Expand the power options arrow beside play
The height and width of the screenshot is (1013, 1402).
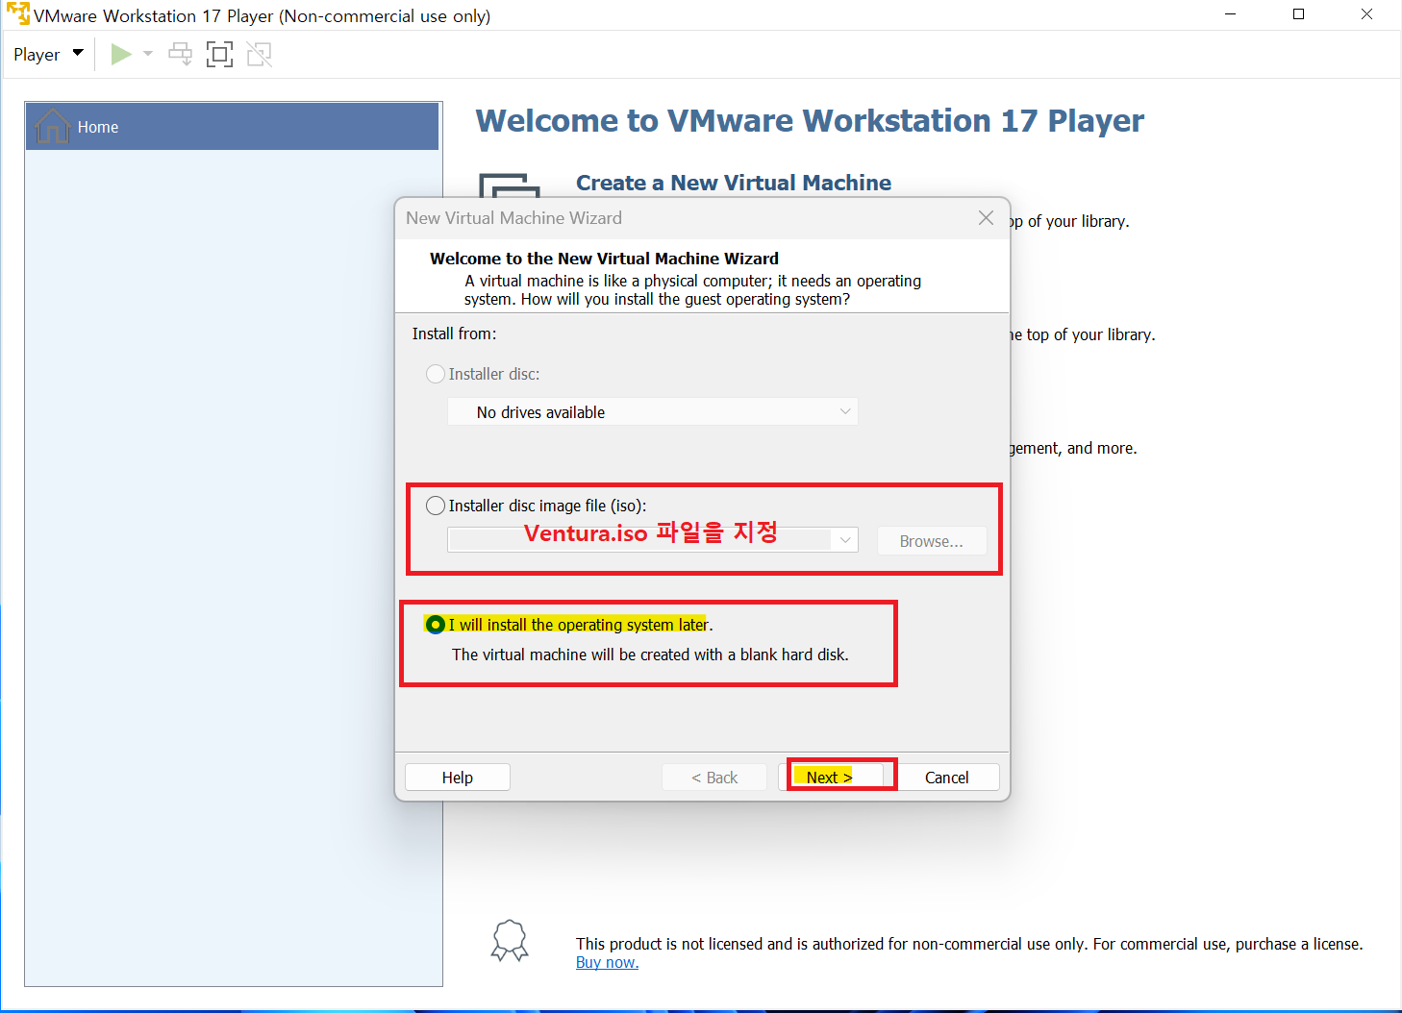148,54
